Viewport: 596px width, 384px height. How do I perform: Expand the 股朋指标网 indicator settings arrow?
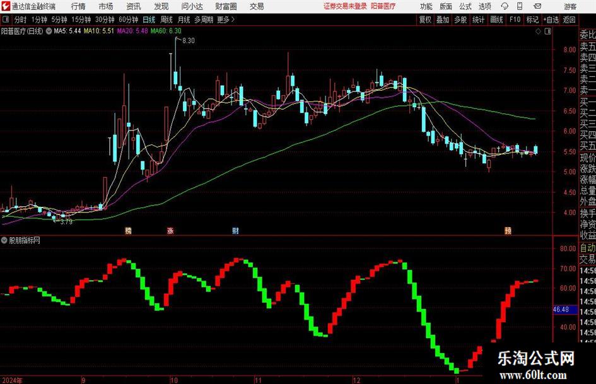point(4,240)
